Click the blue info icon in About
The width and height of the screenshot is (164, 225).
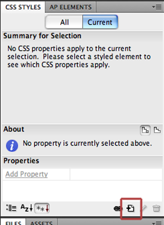(x=12, y=145)
